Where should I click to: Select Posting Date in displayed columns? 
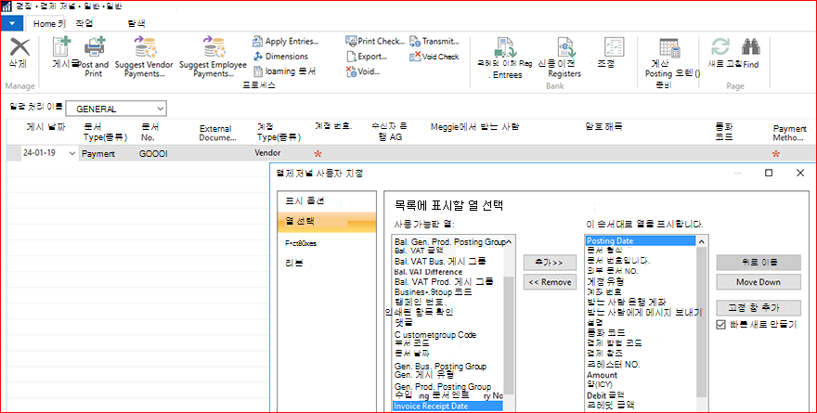pyautogui.click(x=641, y=240)
